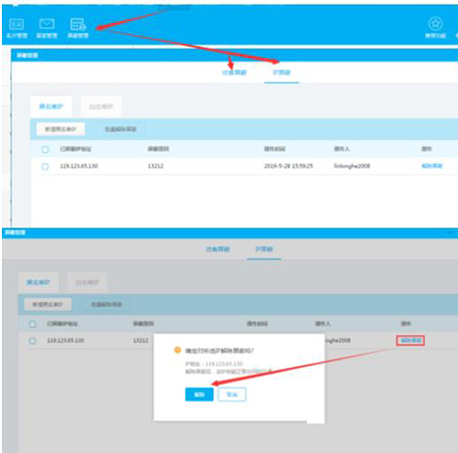
Task: Confirm with the blue unblock button in the dialog
Action: pos(199,394)
